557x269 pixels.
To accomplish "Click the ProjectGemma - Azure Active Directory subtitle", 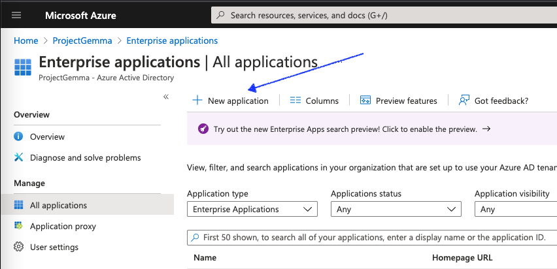I will [106, 77].
